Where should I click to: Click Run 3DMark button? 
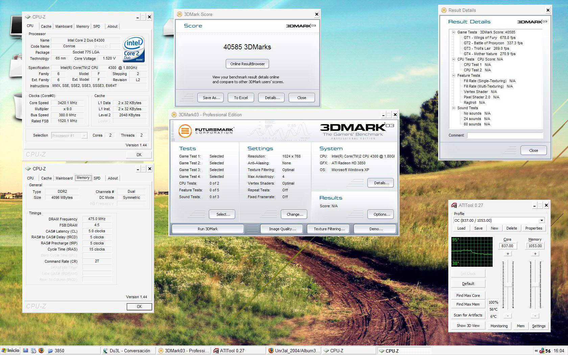[x=208, y=229]
